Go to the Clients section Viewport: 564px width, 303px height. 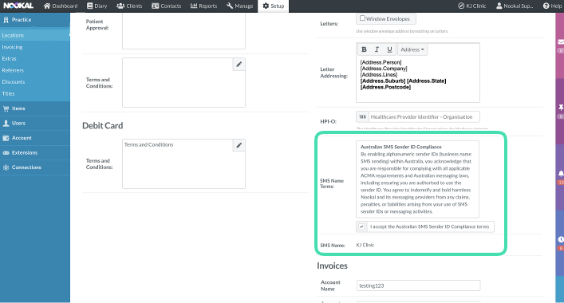(129, 6)
